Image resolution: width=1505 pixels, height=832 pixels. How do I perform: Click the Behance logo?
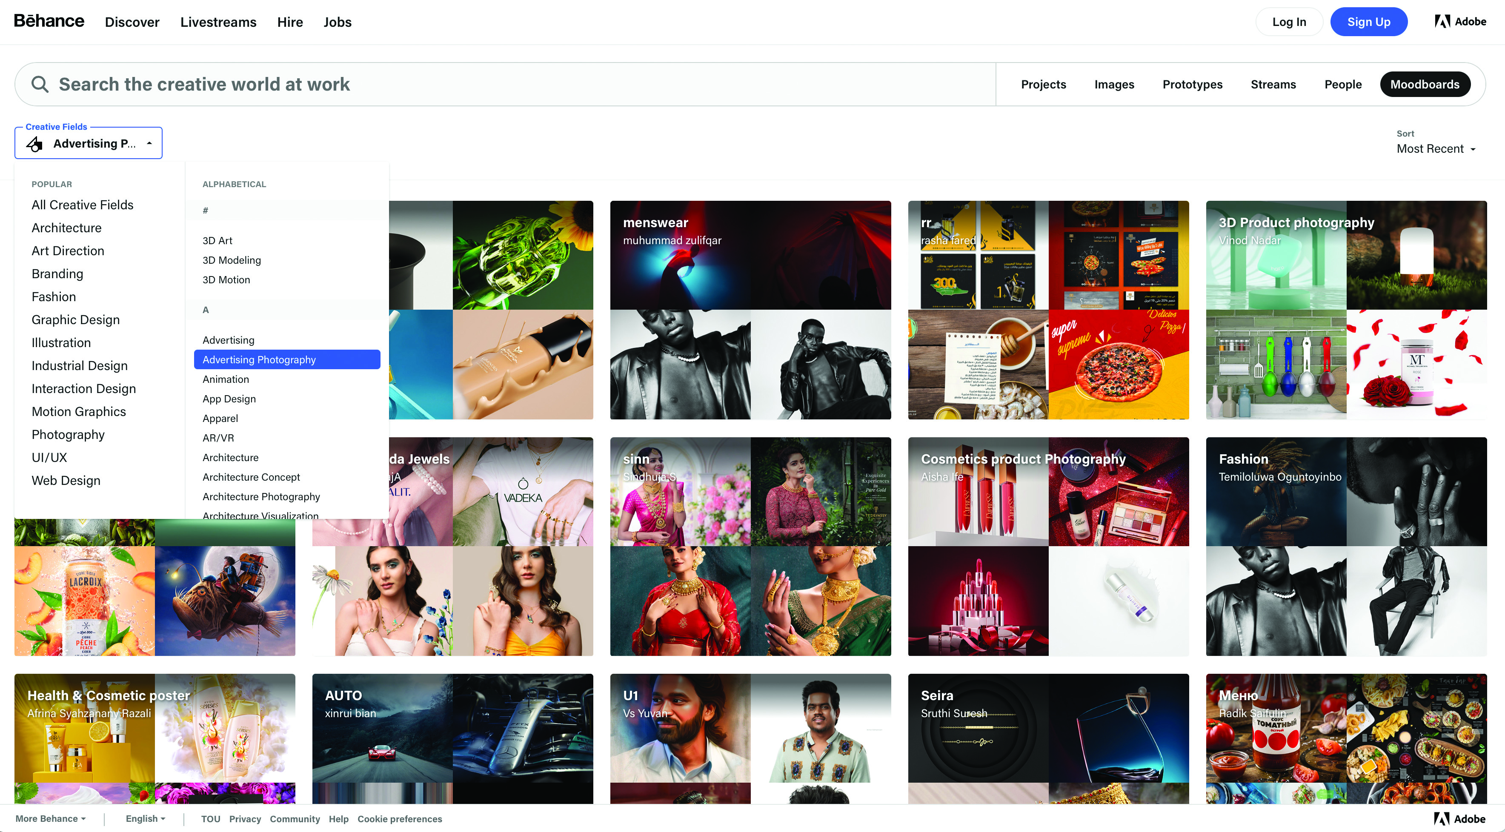point(49,21)
